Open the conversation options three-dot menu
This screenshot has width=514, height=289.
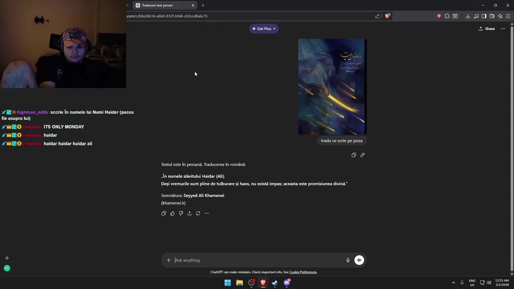[x=503, y=28]
